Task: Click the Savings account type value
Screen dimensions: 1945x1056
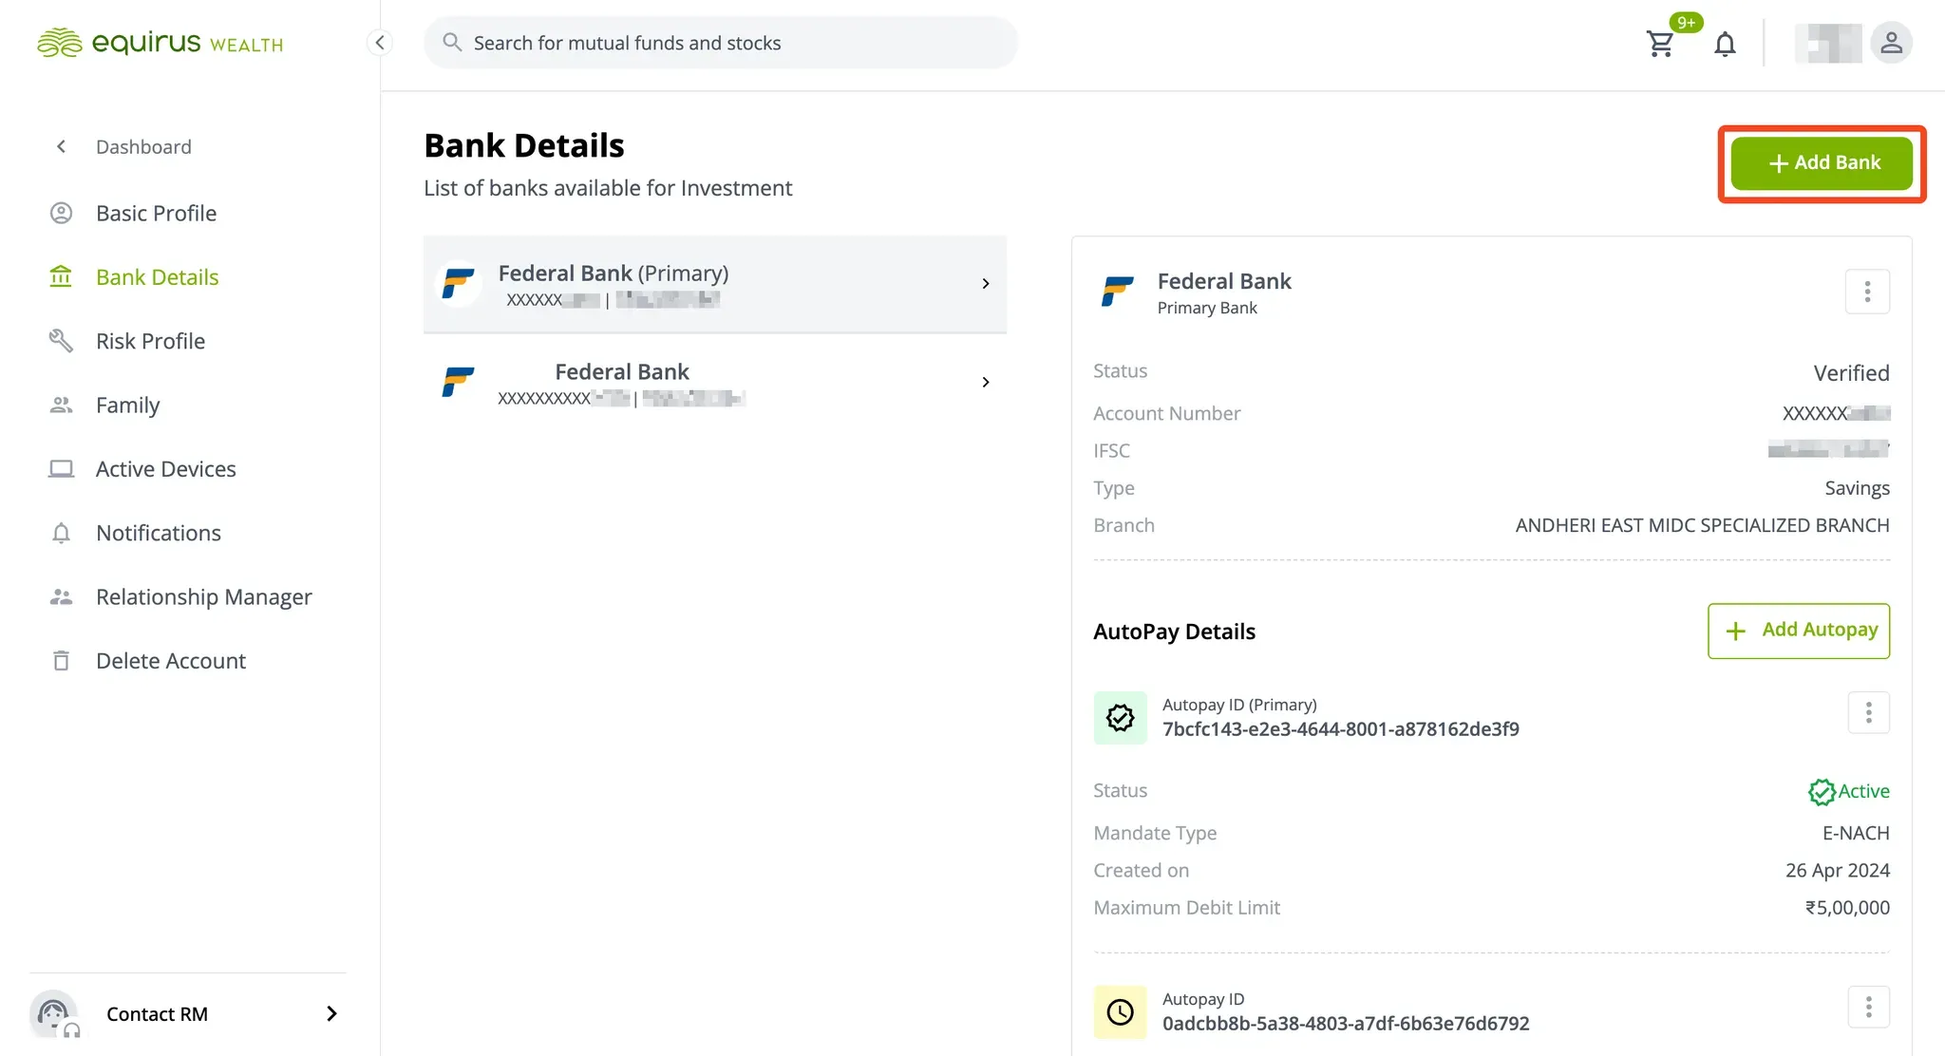Action: [x=1857, y=488]
